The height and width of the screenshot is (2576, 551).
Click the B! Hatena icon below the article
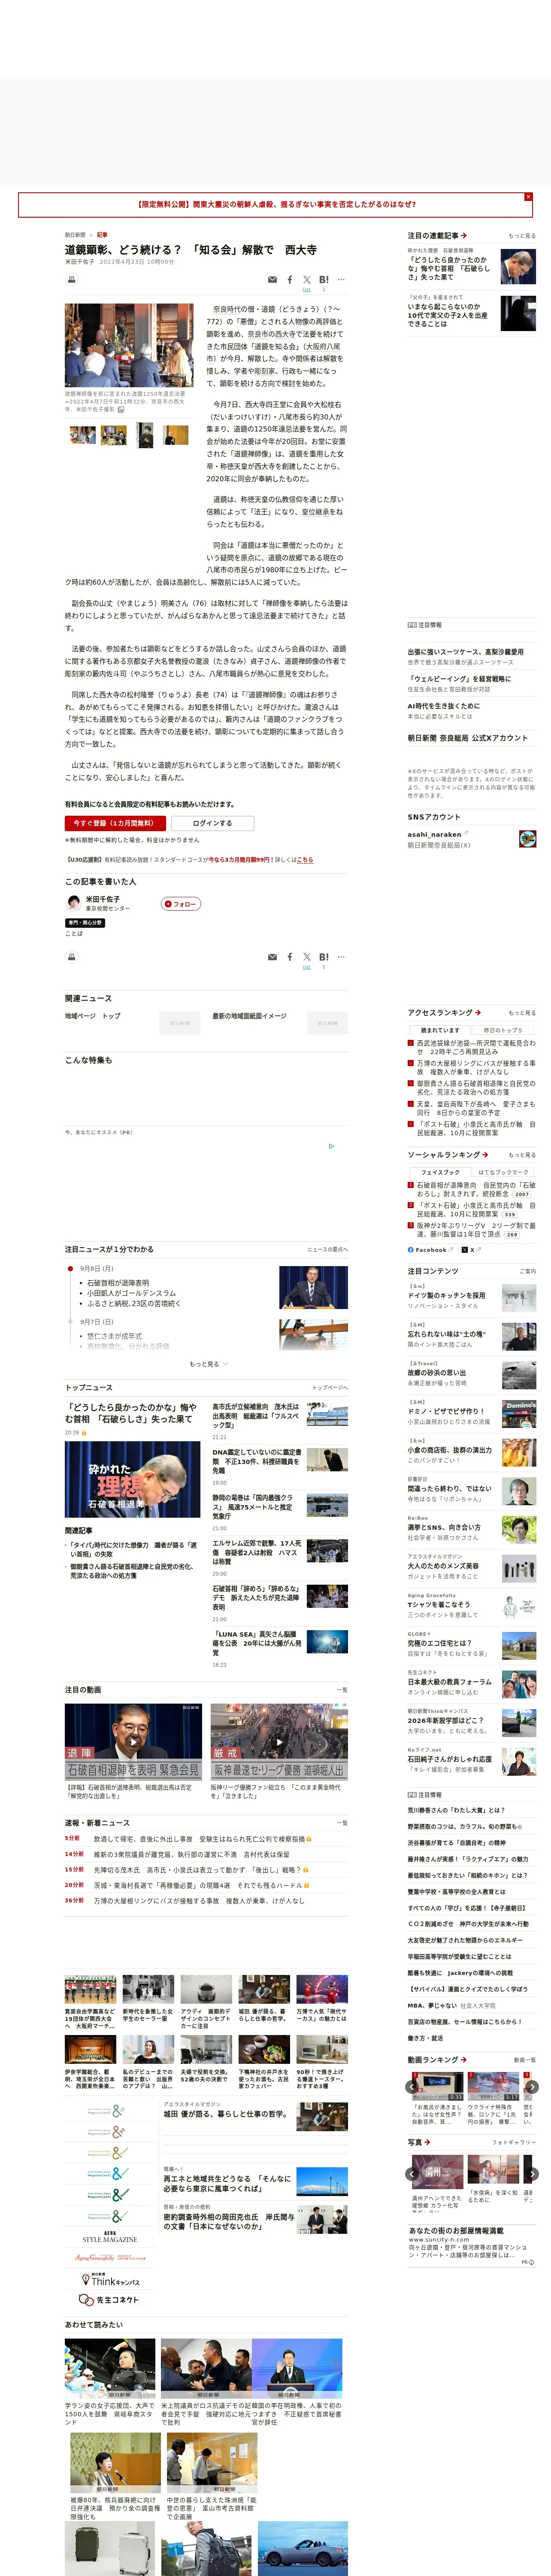click(x=323, y=957)
